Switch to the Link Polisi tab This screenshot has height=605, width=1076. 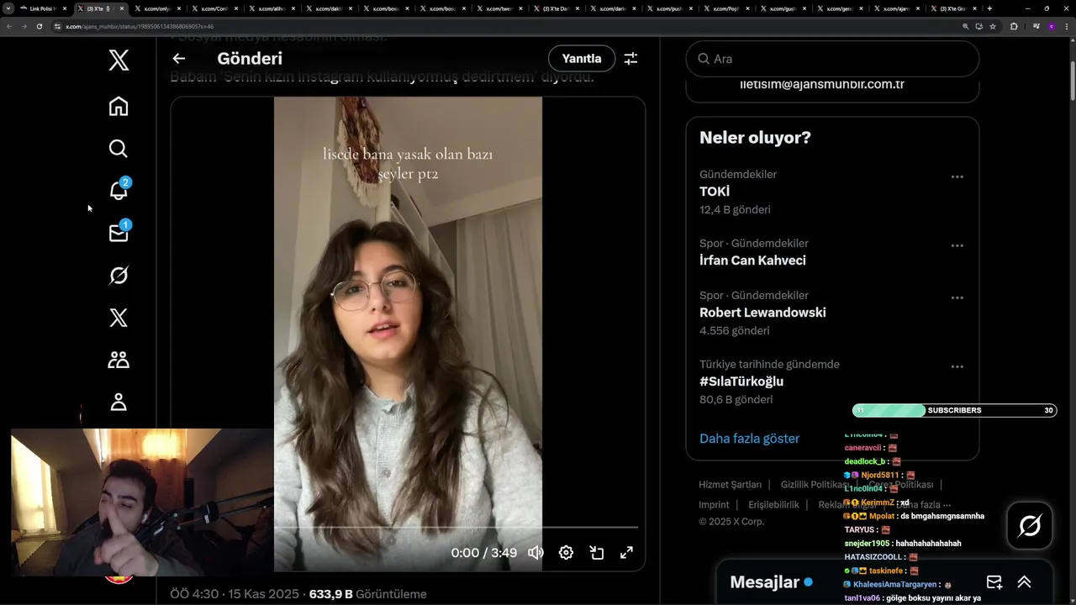point(45,8)
